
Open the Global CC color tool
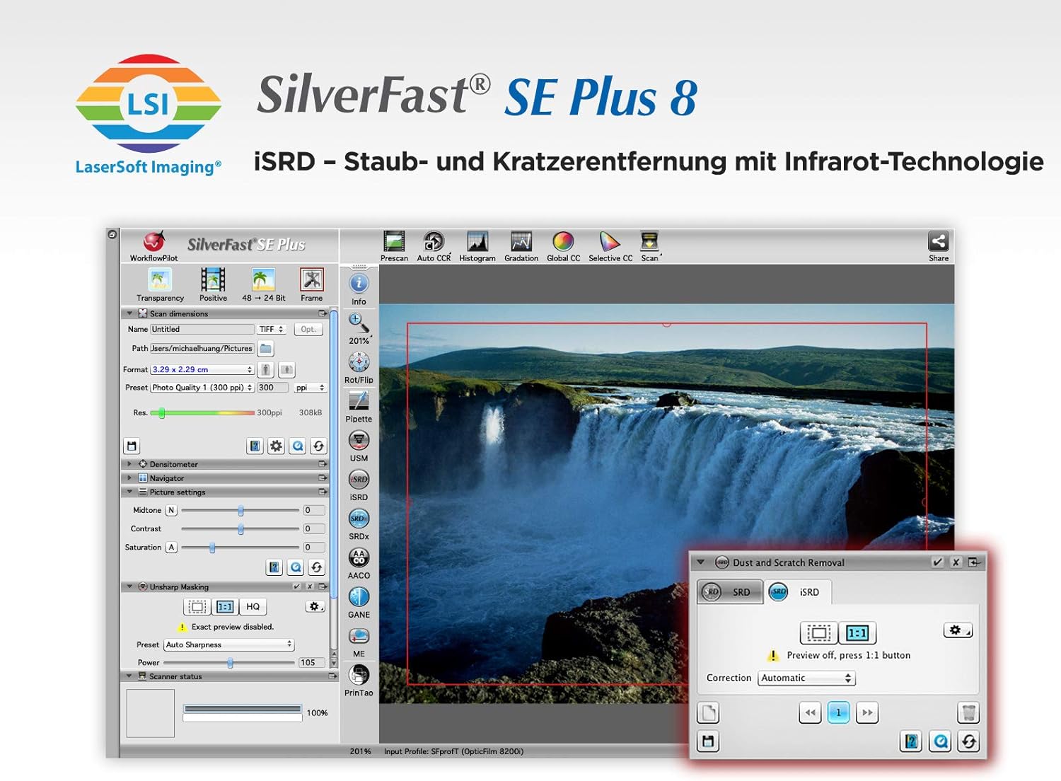coord(563,246)
